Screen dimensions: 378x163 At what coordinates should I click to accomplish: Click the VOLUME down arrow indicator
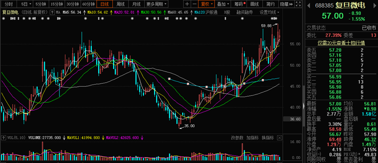tap(64, 138)
